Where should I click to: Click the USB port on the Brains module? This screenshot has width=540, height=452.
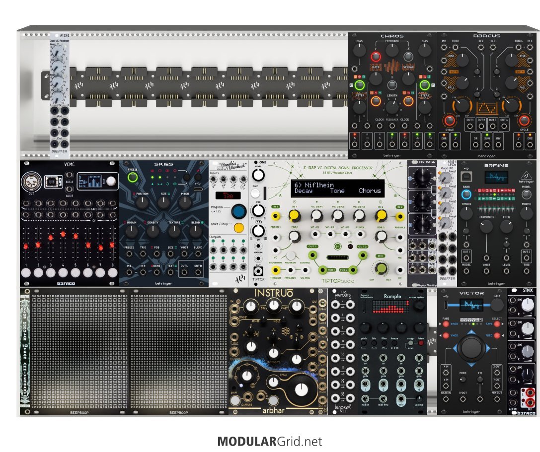pyautogui.click(x=466, y=177)
